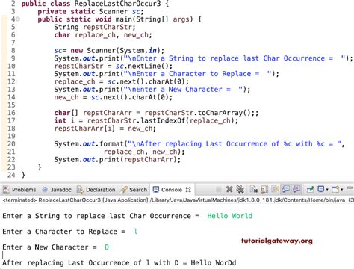354x269 pixels.
Task: Click the Display Selected Console icon
Action: (321, 190)
